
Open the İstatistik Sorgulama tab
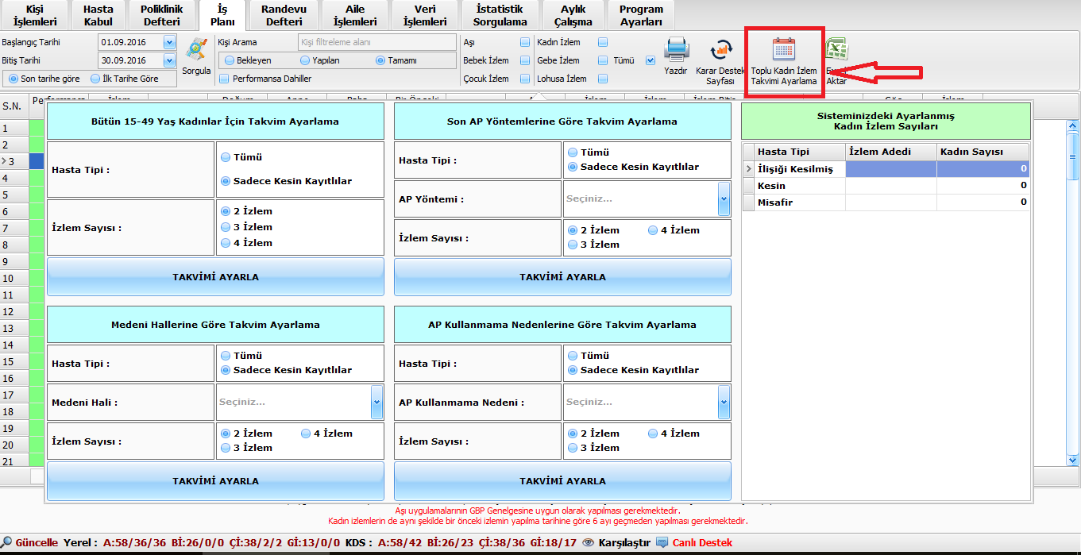point(500,16)
